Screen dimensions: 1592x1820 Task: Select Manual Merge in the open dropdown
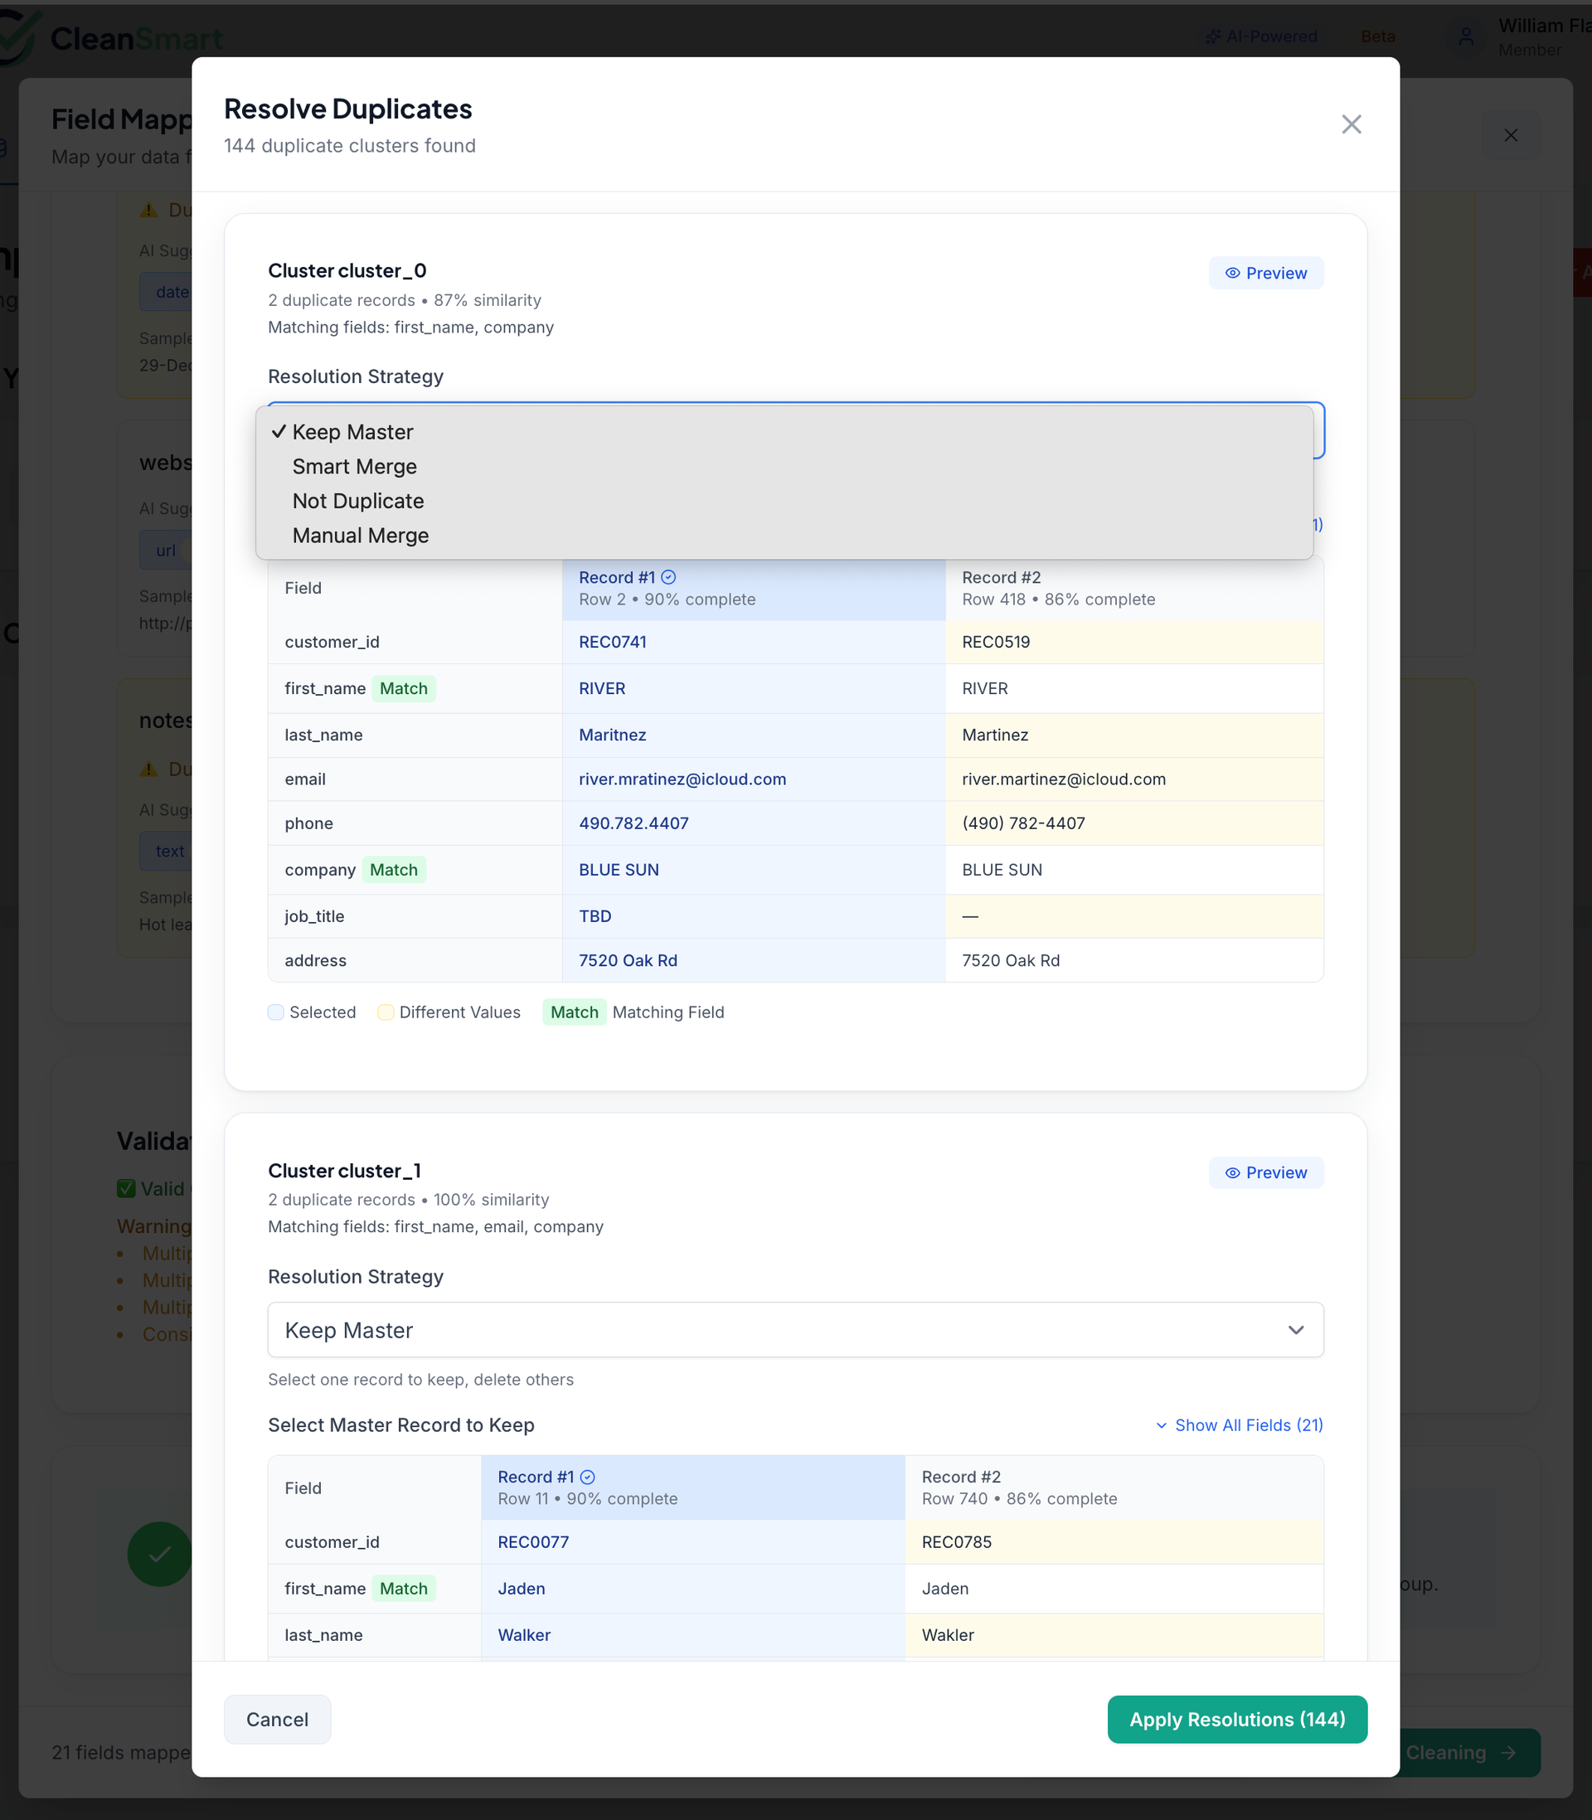pyautogui.click(x=360, y=535)
